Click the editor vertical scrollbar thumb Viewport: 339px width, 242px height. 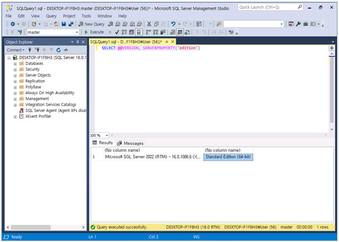click(332, 90)
